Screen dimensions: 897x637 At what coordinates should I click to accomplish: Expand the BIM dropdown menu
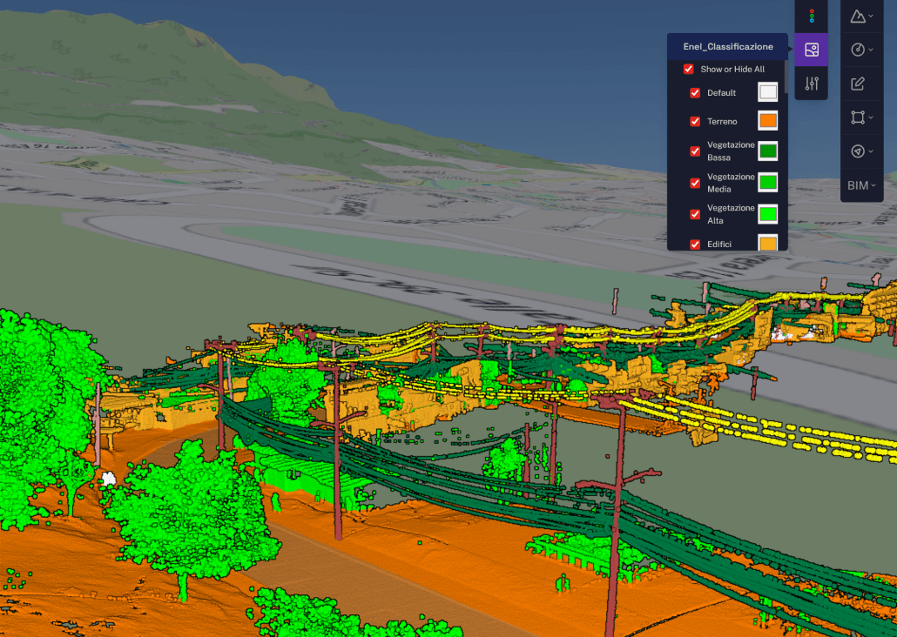pyautogui.click(x=861, y=185)
